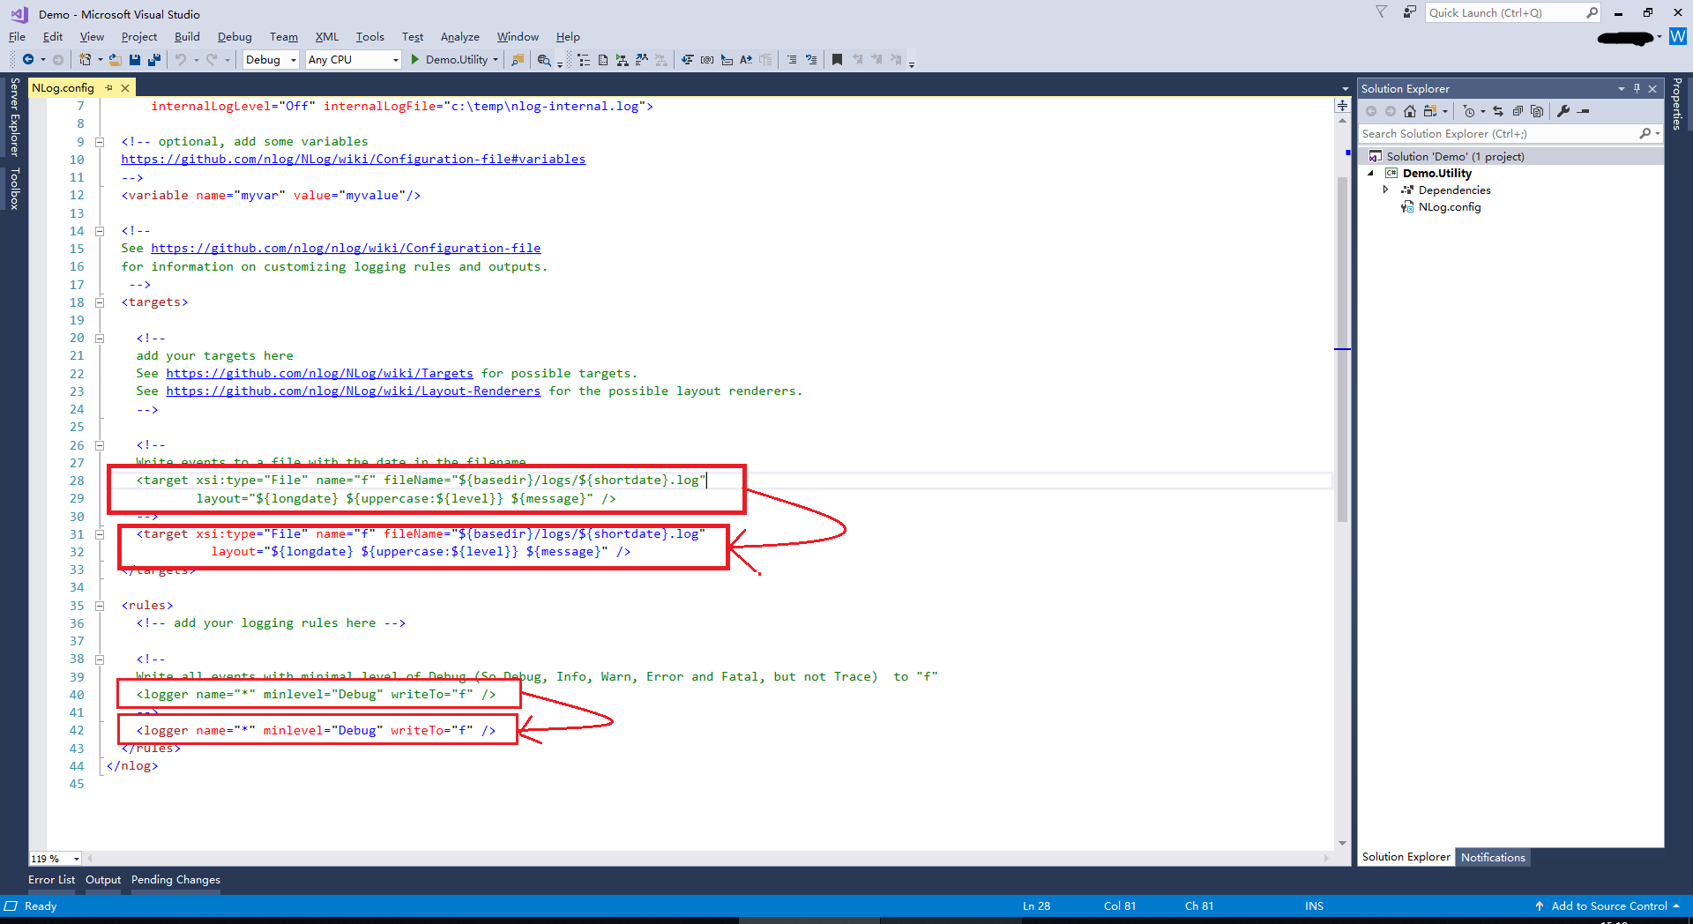1693x924 pixels.
Task: Collapse the rules element at line 35
Action: click(x=100, y=606)
